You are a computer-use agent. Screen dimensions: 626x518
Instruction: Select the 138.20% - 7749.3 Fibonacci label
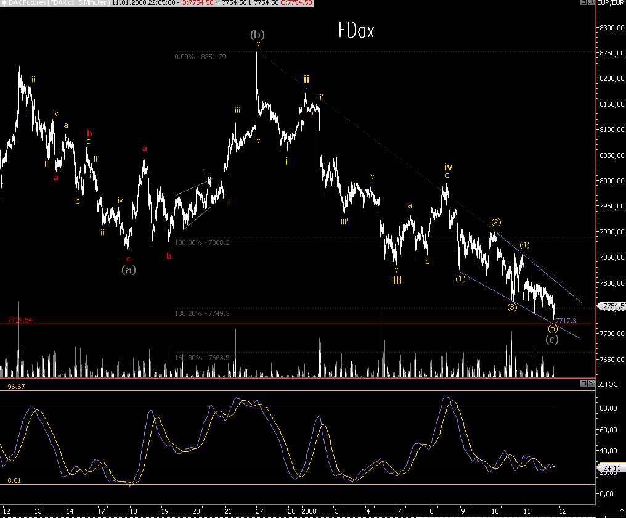pyautogui.click(x=202, y=313)
